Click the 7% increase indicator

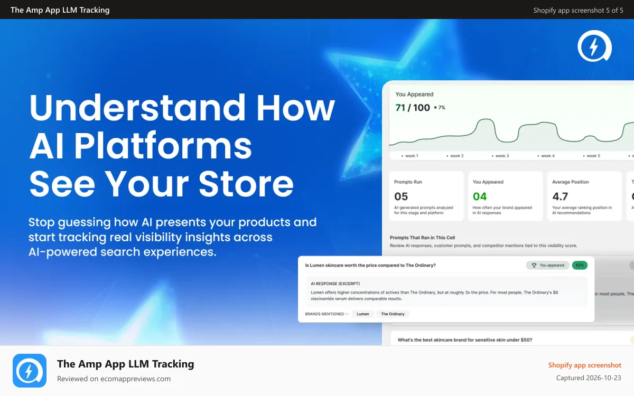coord(440,108)
